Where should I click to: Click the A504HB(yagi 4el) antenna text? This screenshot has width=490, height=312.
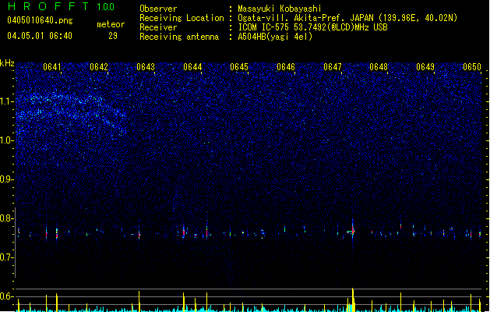click(275, 37)
